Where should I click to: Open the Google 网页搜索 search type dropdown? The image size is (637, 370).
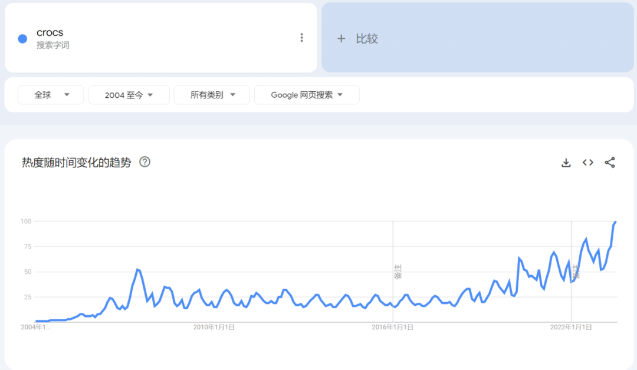tap(307, 94)
